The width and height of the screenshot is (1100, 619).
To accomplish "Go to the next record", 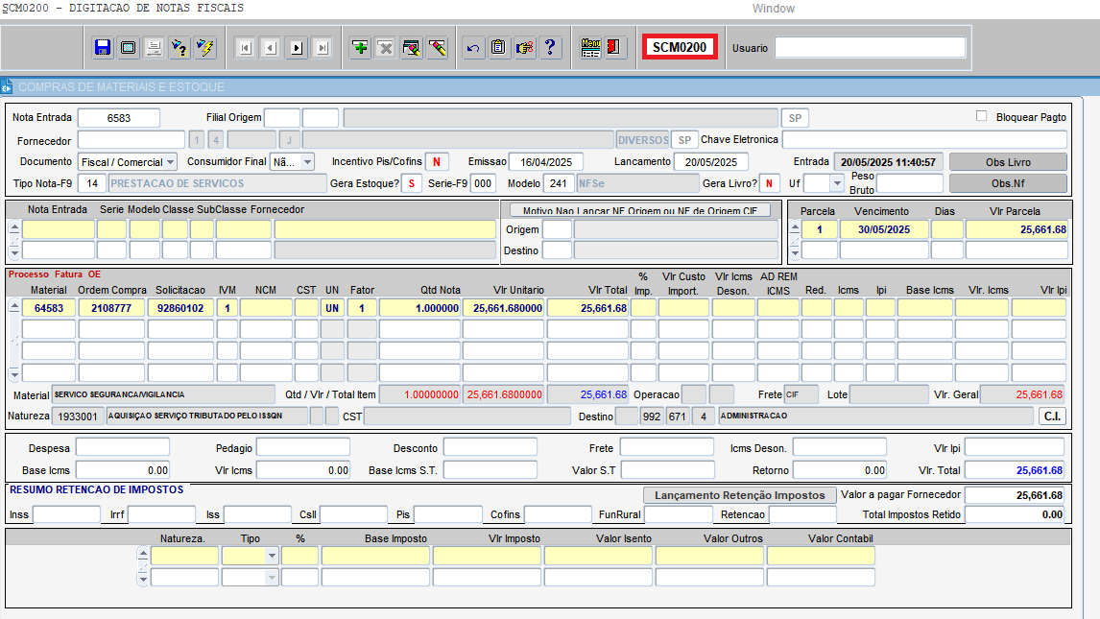I will click(297, 48).
